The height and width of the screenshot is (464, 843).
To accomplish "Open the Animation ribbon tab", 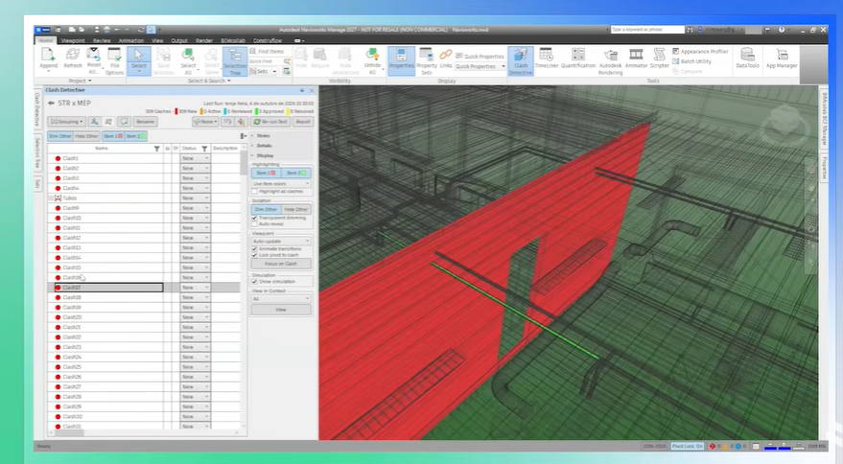I will coord(131,41).
